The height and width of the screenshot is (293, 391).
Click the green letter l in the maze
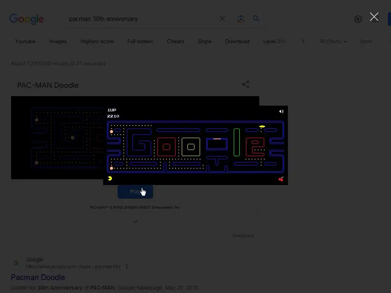(237, 142)
